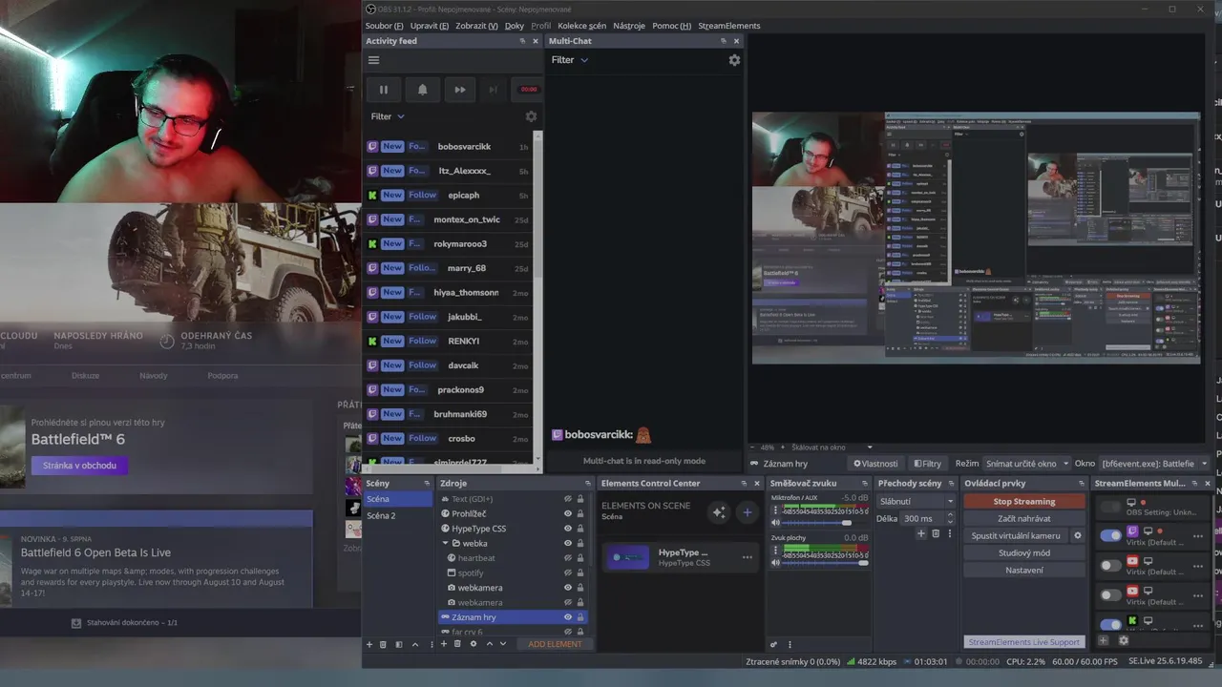Toggle visibility of Text (GDI+) source
Viewport: 1222px width, 687px height.
coord(567,499)
